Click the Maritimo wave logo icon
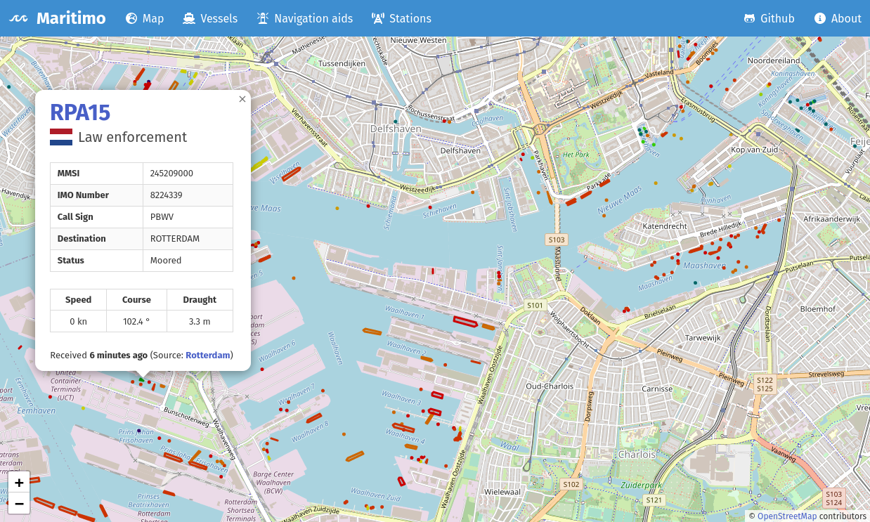870x522 pixels. click(18, 19)
